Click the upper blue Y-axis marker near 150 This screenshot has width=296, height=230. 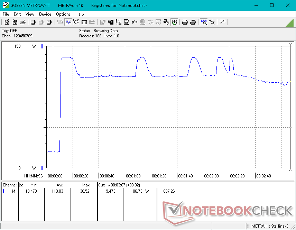pyautogui.click(x=42, y=46)
